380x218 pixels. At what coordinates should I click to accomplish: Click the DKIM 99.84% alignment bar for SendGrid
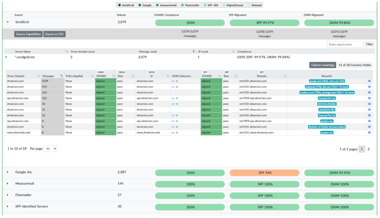click(x=339, y=23)
